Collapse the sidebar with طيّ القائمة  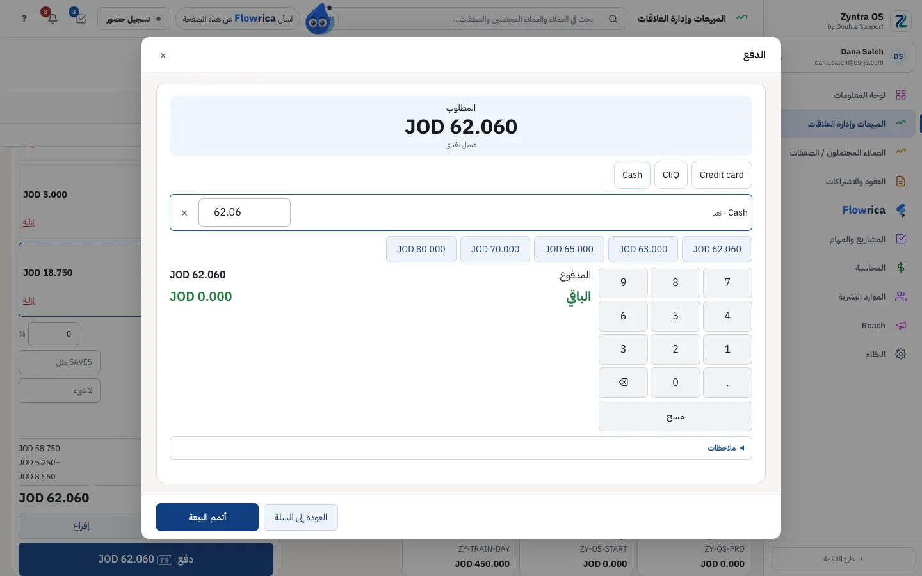843,559
